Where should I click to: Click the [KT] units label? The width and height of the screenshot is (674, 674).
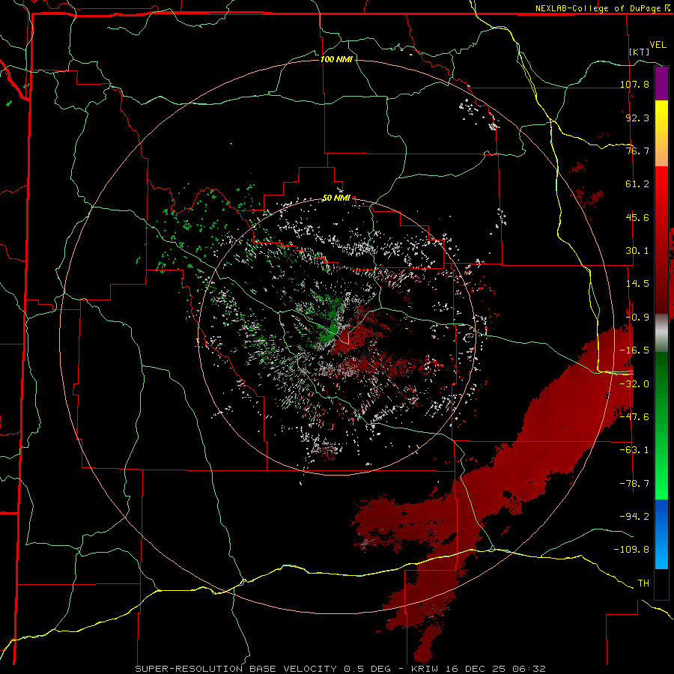point(640,52)
